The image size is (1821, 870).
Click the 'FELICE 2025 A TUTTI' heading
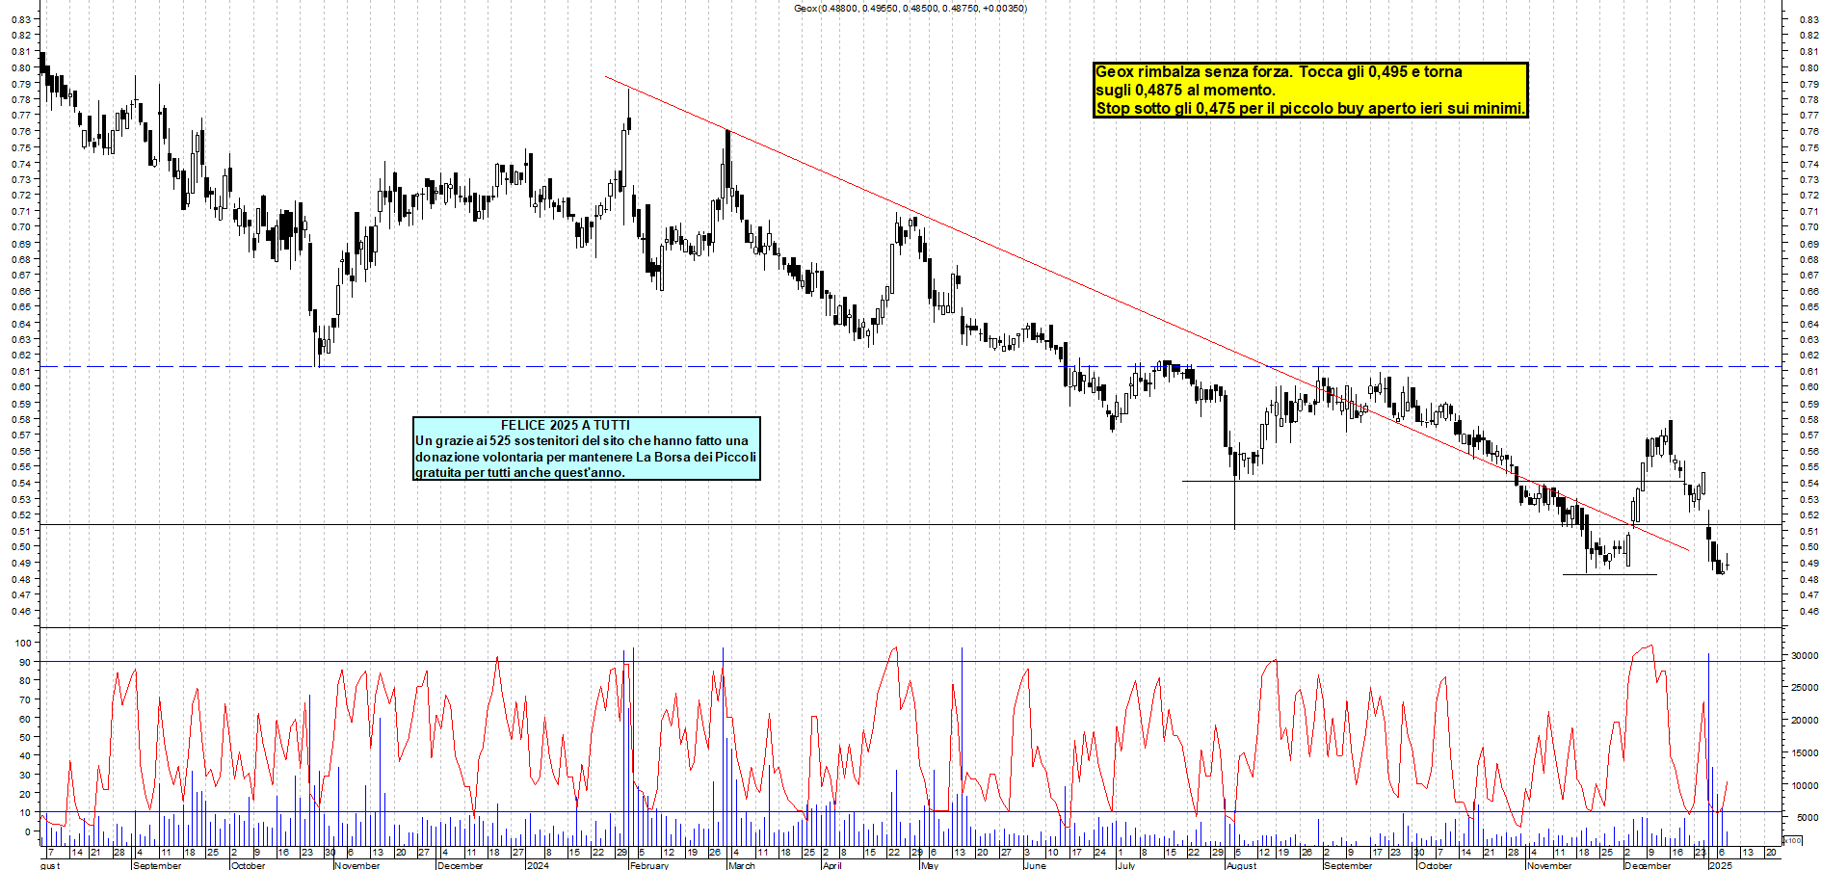coord(566,425)
